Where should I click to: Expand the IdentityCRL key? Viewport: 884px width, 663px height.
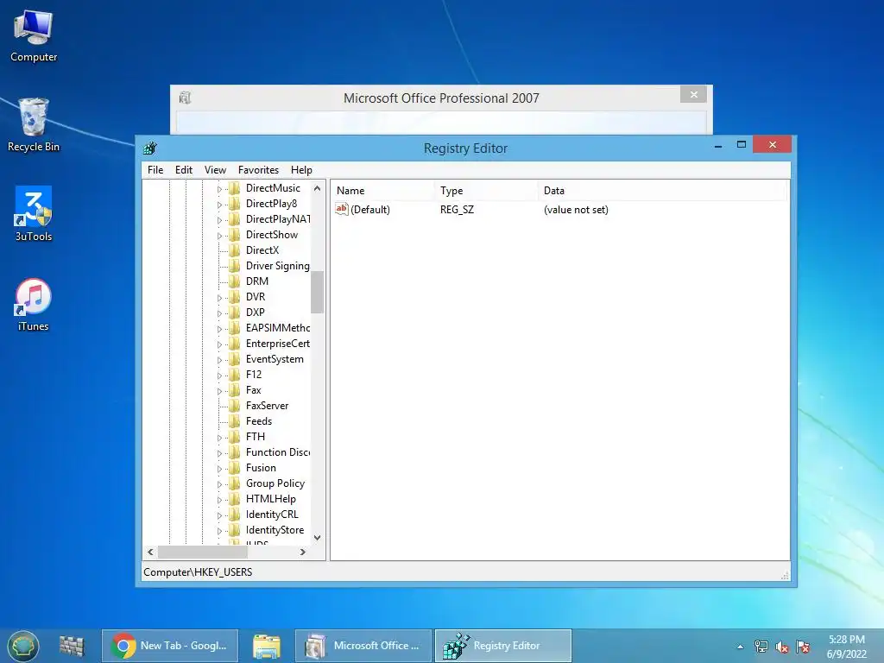click(x=219, y=515)
